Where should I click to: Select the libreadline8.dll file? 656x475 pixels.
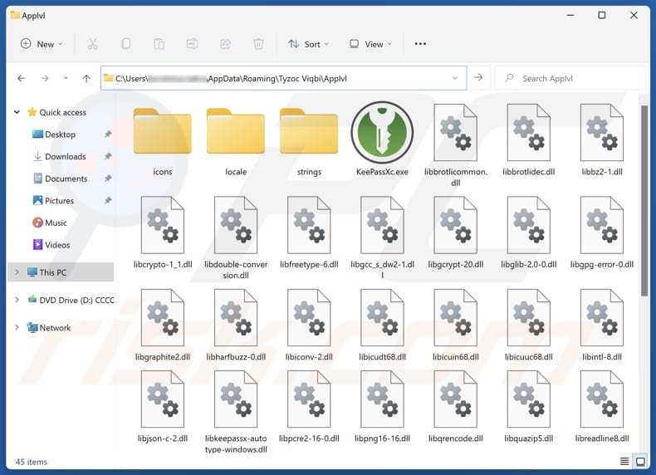602,406
